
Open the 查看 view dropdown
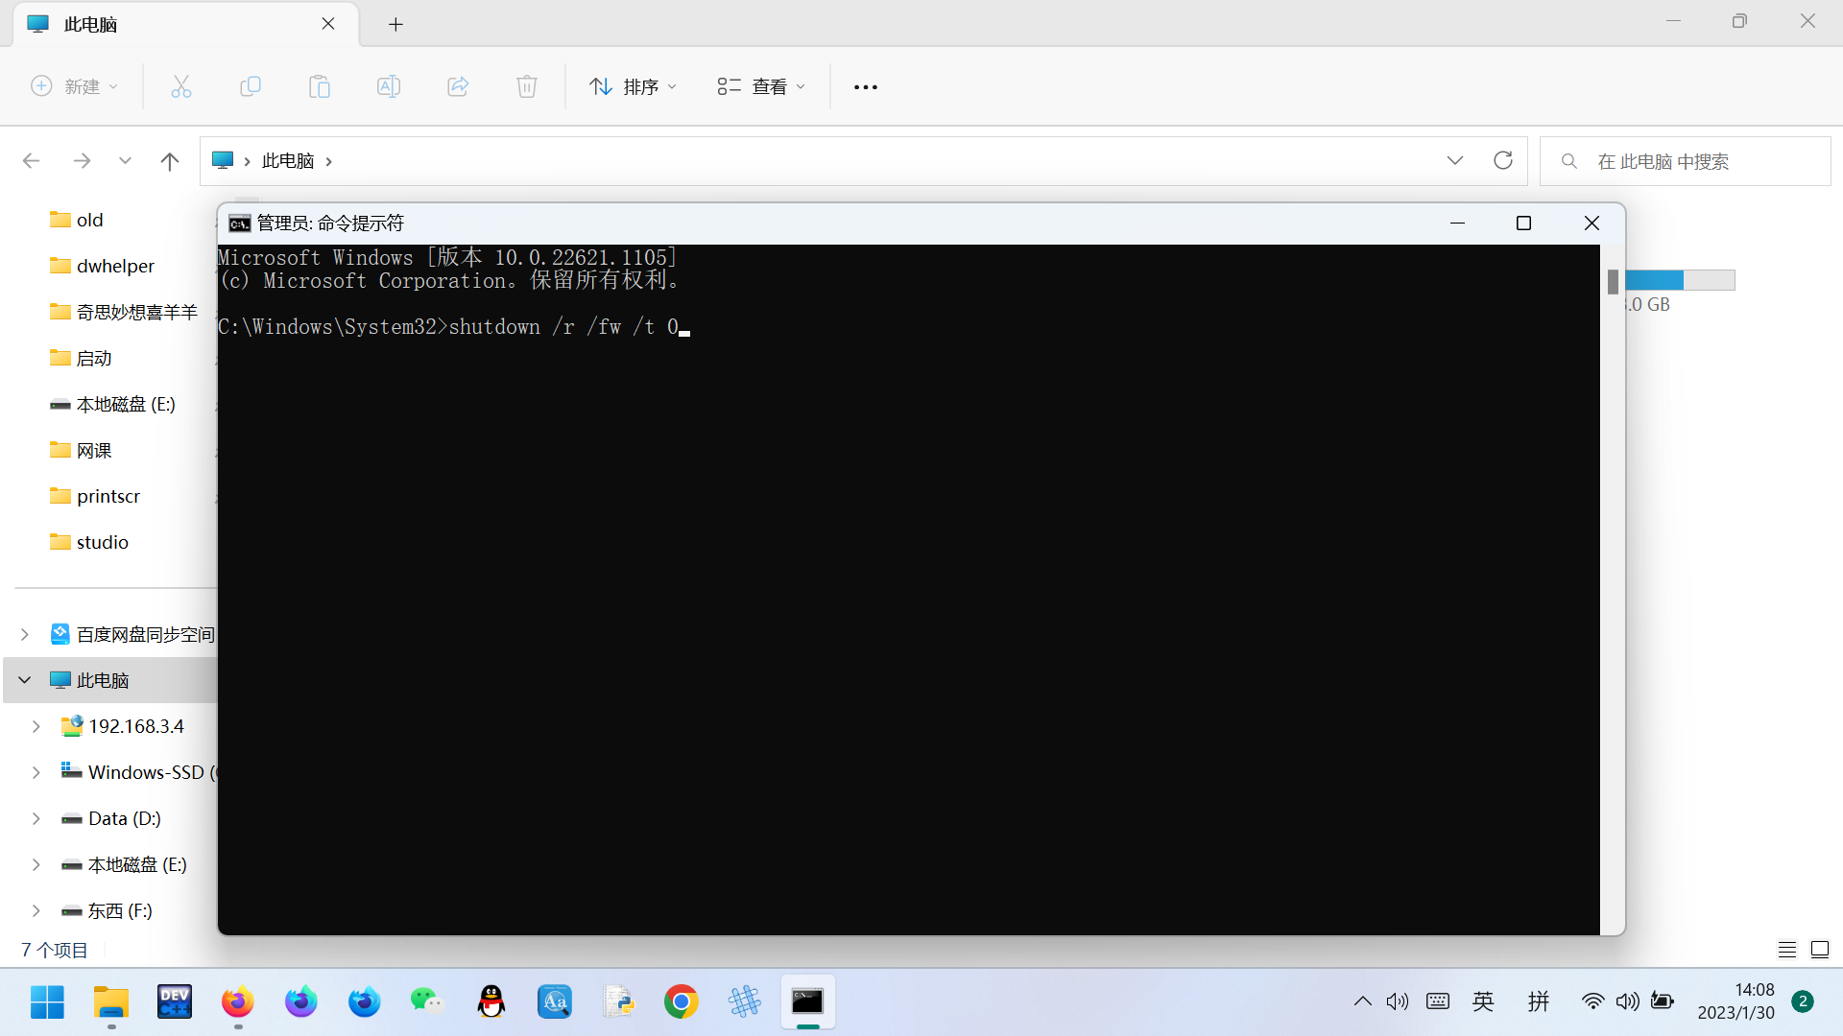762,86
